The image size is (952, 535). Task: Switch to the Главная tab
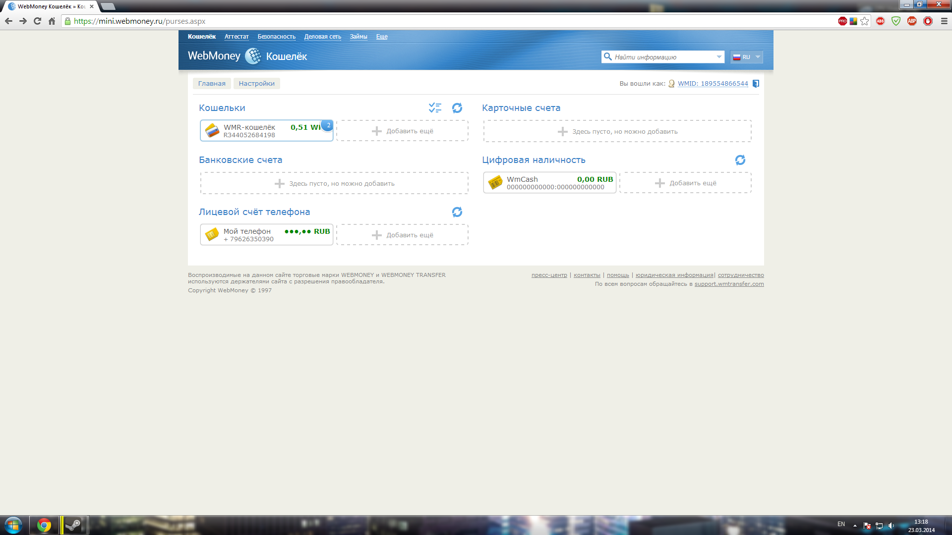(x=212, y=83)
